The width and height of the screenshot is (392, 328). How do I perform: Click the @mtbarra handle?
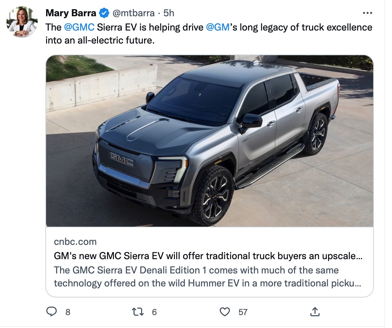[x=133, y=13]
